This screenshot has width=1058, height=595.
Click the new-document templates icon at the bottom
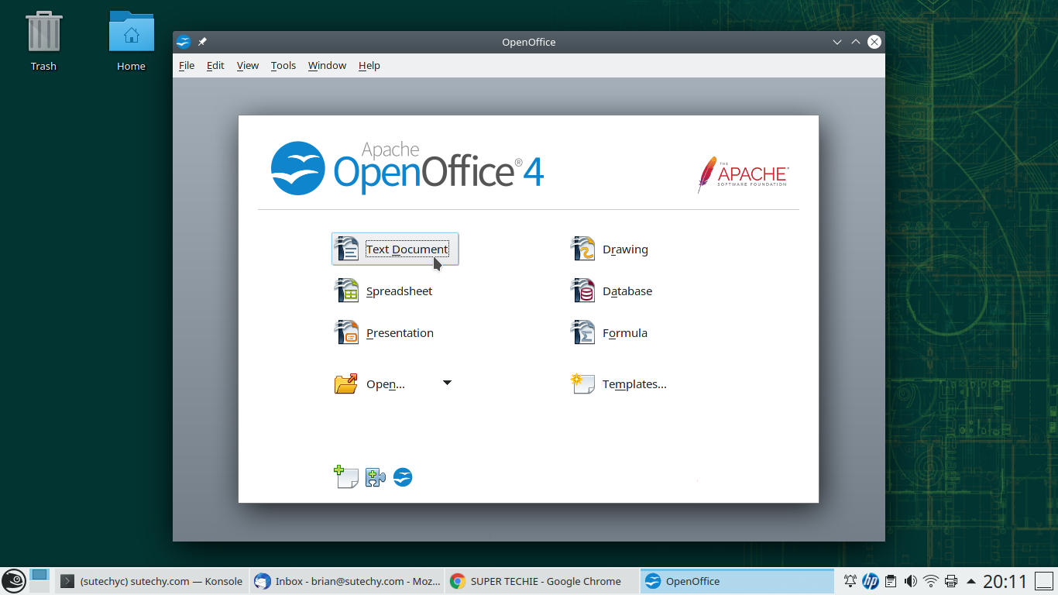point(345,476)
